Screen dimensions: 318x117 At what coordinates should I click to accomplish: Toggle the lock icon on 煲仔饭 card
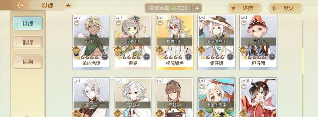202,23
